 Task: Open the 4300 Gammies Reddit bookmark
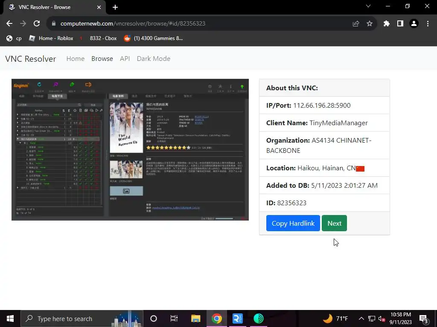click(154, 38)
